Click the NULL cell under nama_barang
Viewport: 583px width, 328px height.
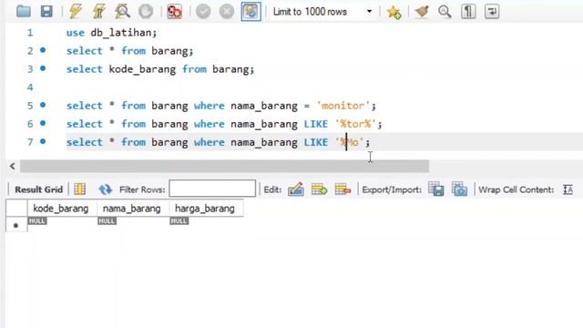107,220
